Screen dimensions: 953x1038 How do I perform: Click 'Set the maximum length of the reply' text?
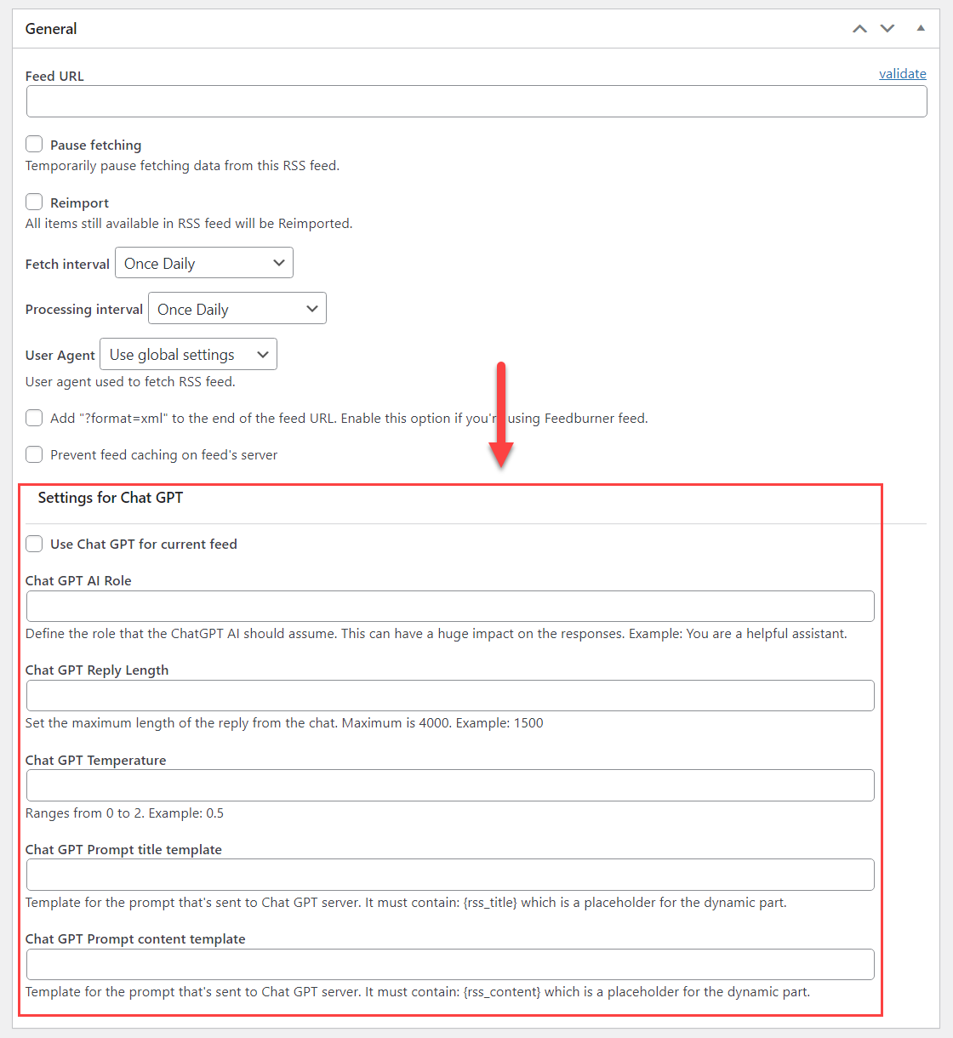[284, 722]
